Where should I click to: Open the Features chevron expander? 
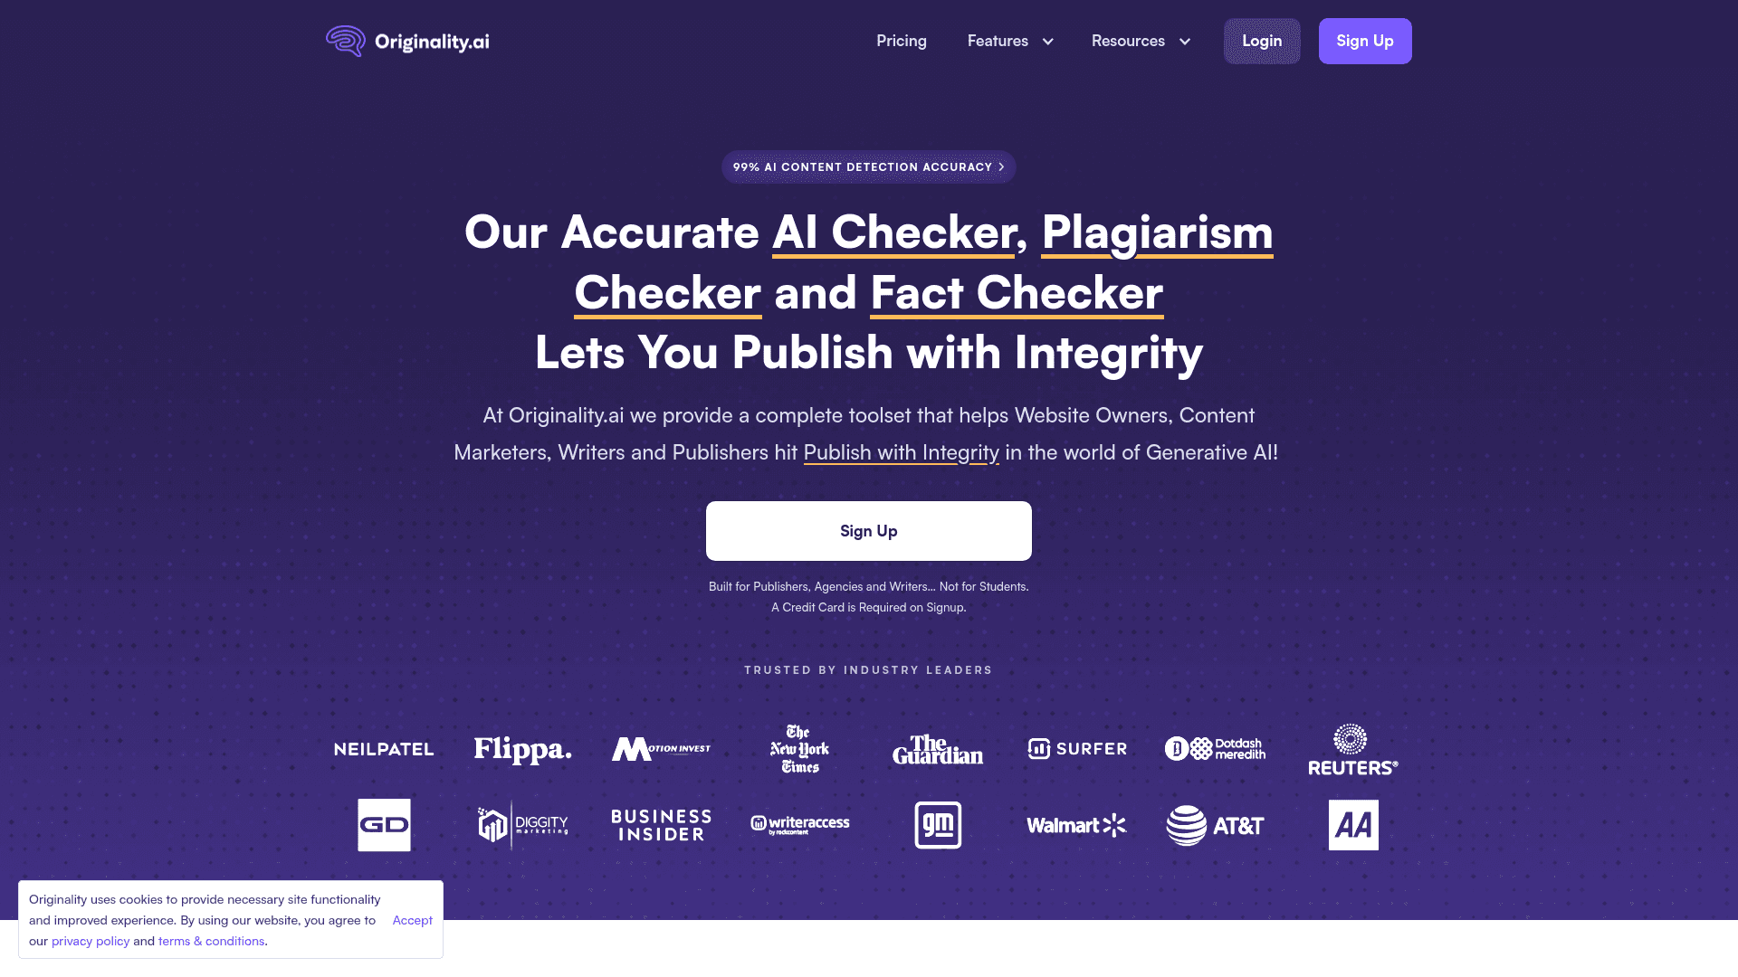tap(1048, 41)
